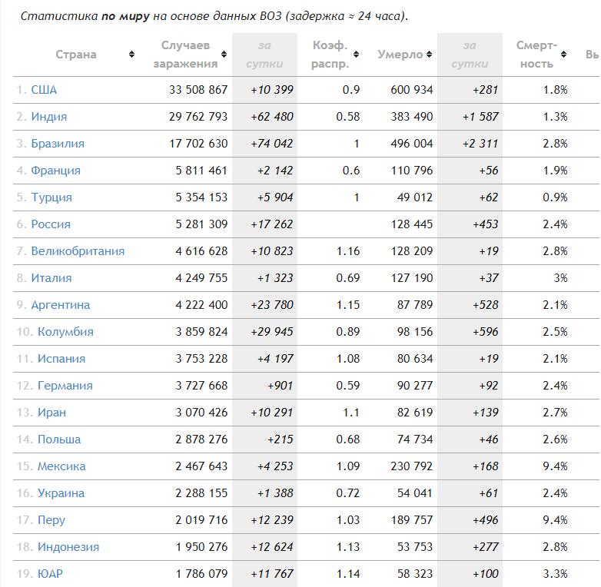Open the ЮАР country link
The width and height of the screenshot is (601, 587).
[x=50, y=574]
